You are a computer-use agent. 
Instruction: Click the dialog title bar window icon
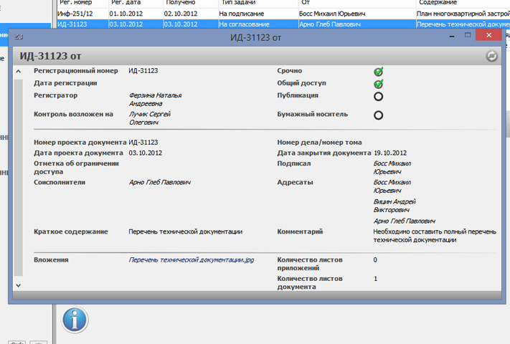click(x=19, y=37)
